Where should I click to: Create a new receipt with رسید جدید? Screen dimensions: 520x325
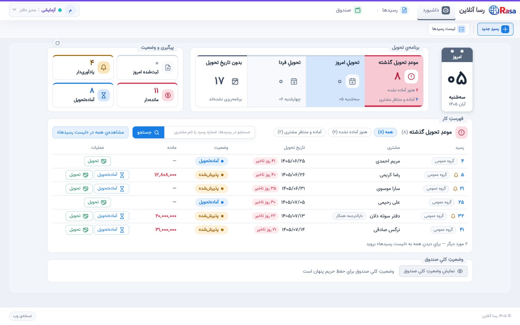pyautogui.click(x=495, y=29)
